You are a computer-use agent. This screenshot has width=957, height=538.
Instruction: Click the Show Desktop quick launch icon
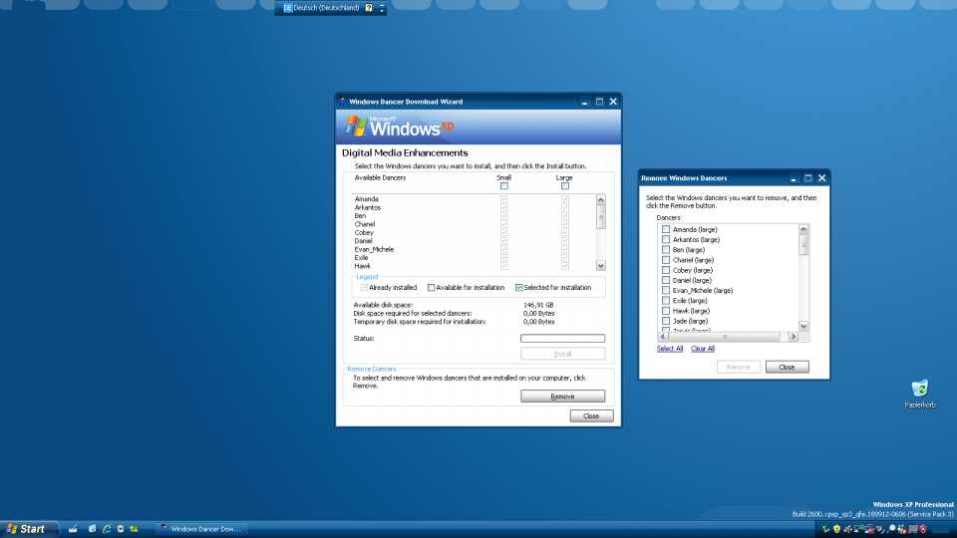(x=73, y=529)
